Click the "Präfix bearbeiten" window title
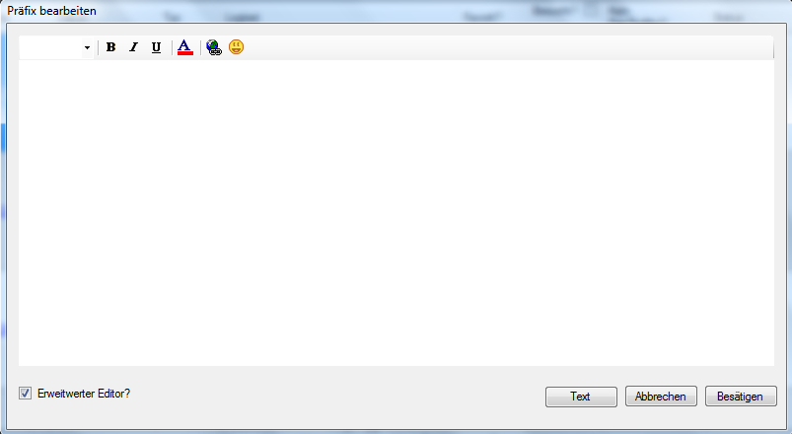792x434 pixels. [x=51, y=11]
